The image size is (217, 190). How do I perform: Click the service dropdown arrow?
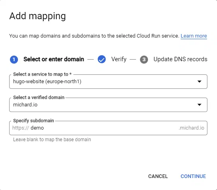(199, 82)
